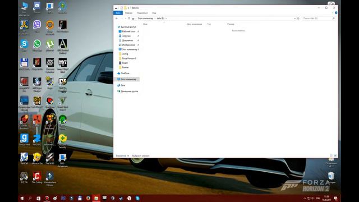Viewport: 359px width, 202px height.
Task: Select Discord desktop shortcut
Action: pos(37,7)
